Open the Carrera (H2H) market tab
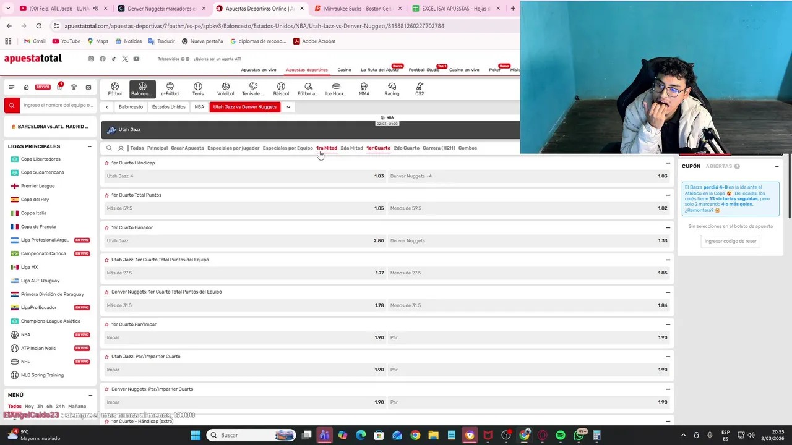This screenshot has height=445, width=792. (439, 148)
